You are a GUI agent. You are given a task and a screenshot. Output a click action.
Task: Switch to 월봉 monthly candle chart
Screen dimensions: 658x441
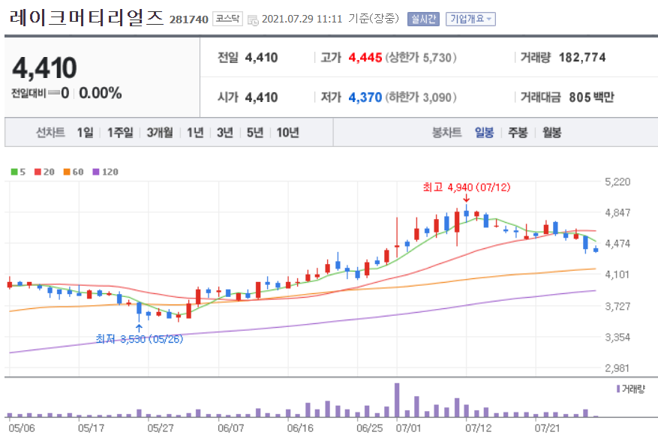[x=551, y=133]
